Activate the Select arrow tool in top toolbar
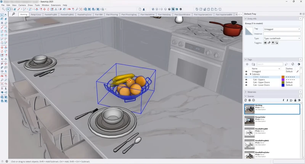 pos(8,9)
